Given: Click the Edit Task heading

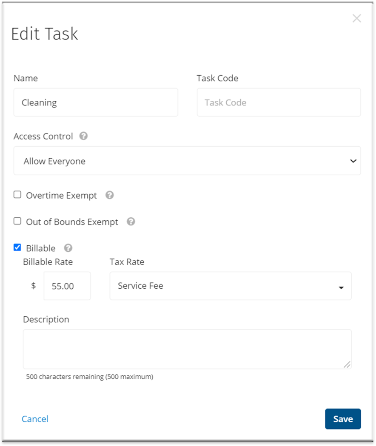Looking at the screenshot, I should pyautogui.click(x=44, y=34).
